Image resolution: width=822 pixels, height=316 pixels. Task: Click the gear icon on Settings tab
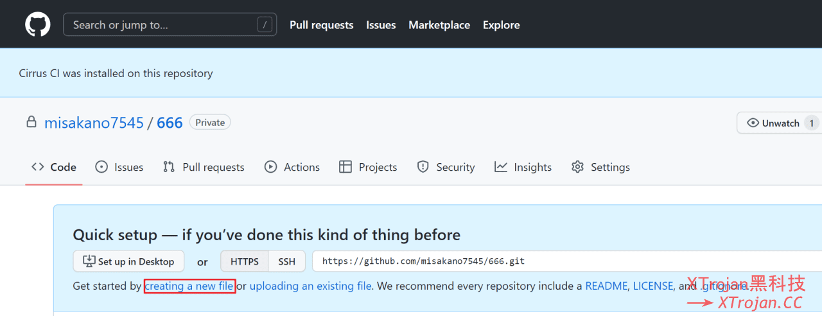tap(577, 167)
